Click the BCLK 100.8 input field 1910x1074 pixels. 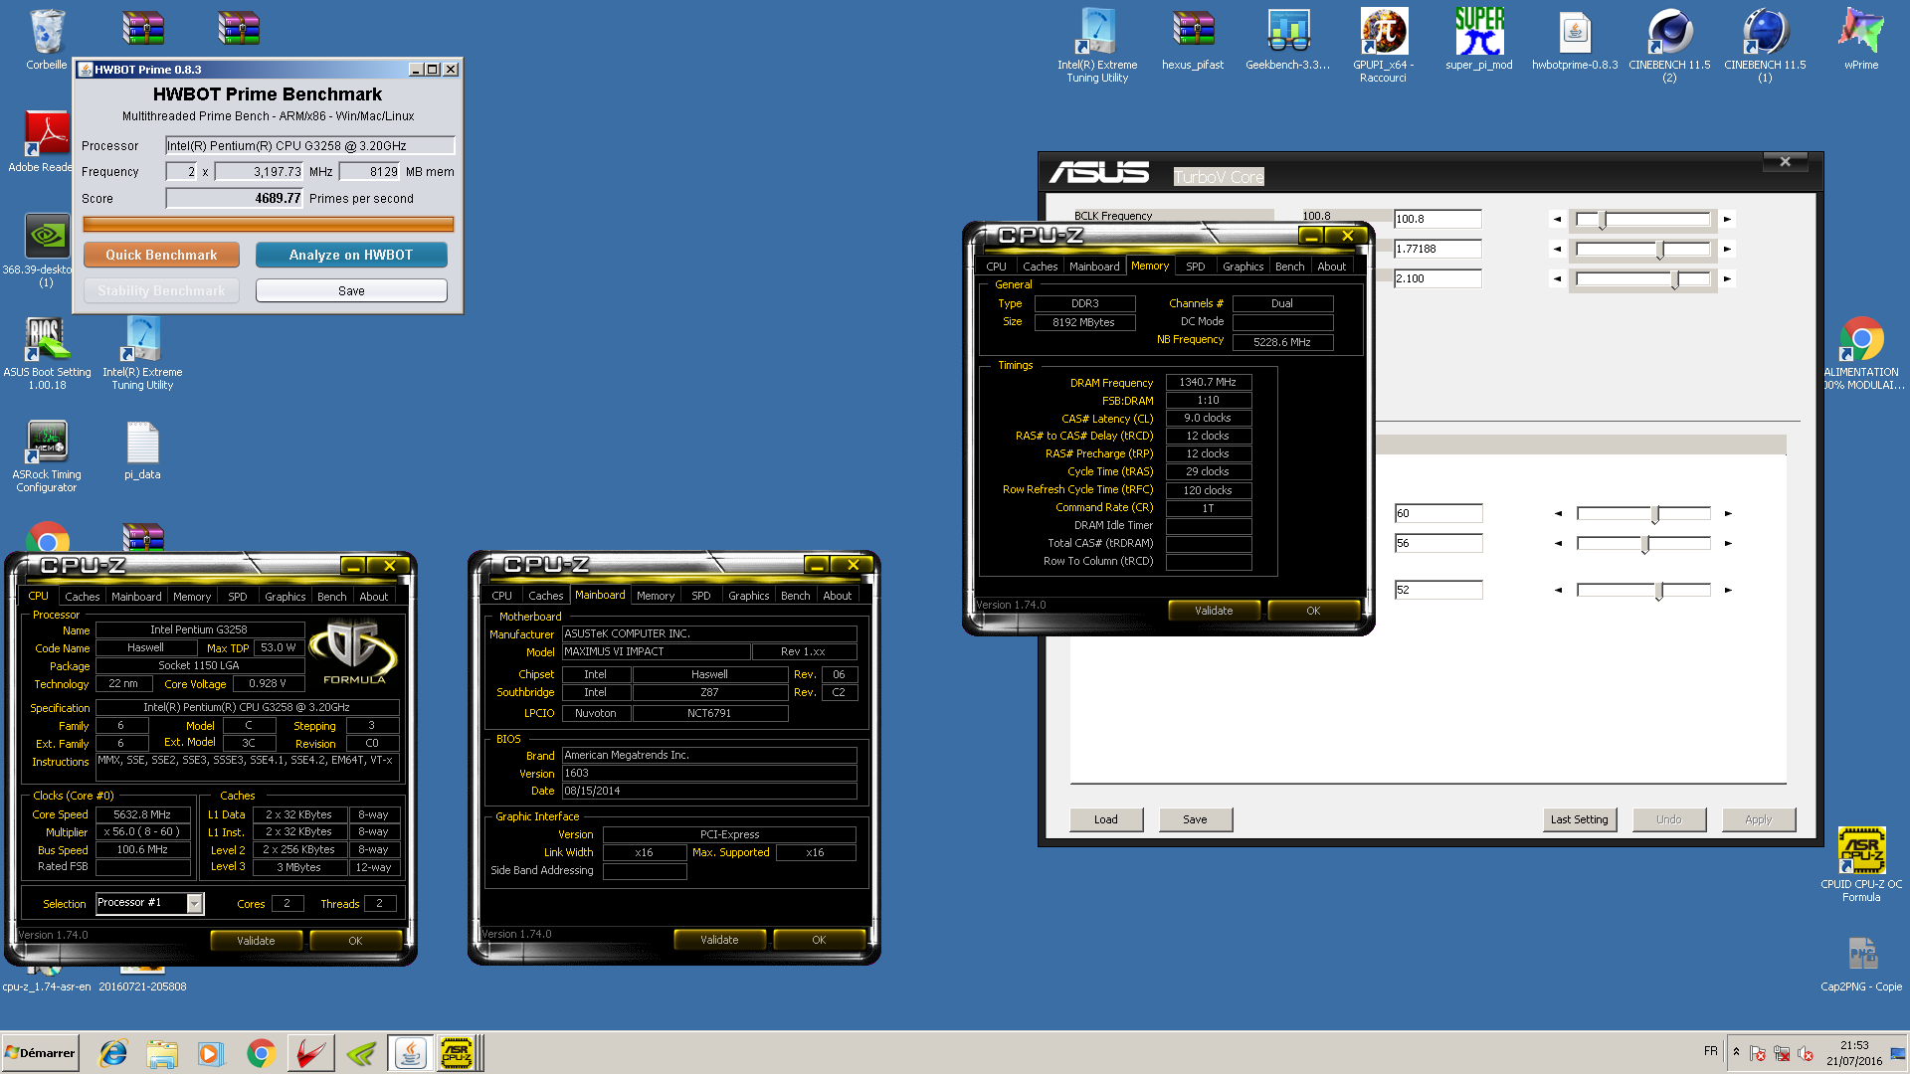[x=1437, y=219]
